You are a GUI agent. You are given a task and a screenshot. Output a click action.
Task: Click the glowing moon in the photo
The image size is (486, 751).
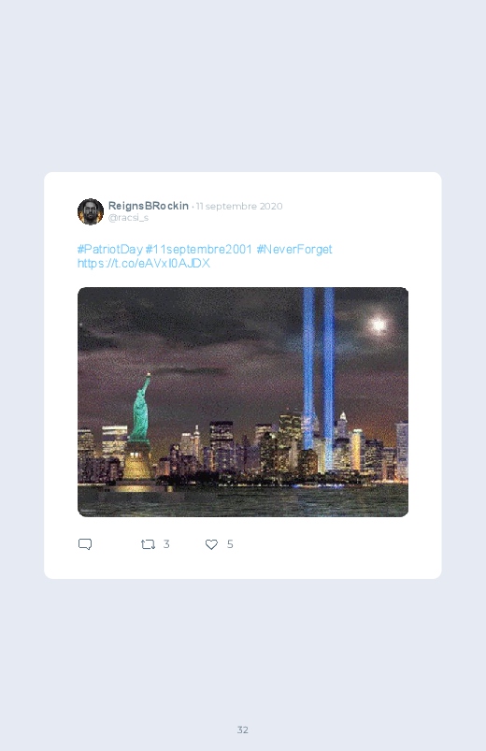click(x=379, y=325)
